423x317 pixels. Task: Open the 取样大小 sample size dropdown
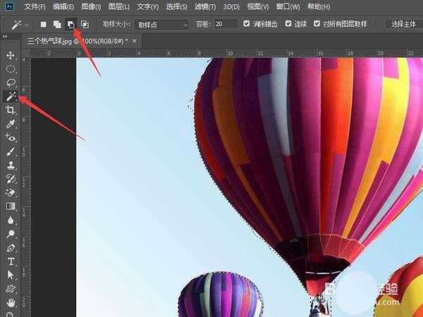tap(163, 24)
